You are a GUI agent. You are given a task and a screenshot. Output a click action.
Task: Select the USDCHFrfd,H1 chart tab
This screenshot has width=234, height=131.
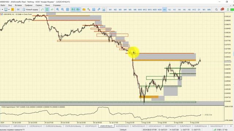click(x=106, y=126)
